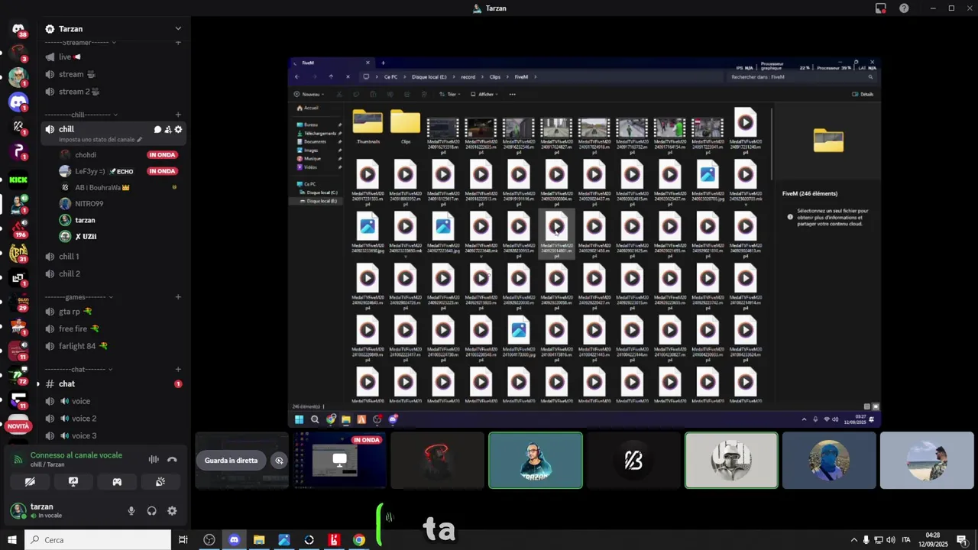Click ITA keyboard language indicator
The width and height of the screenshot is (978, 550).
(906, 540)
